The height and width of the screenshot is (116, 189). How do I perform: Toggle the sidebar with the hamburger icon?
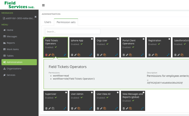(44, 5)
